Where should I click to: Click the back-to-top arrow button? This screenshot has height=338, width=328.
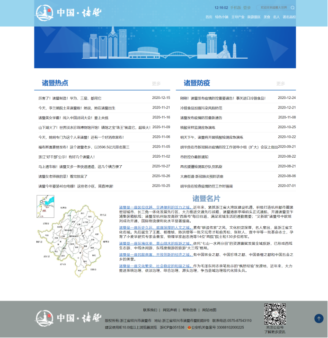pyautogui.click(x=319, y=319)
